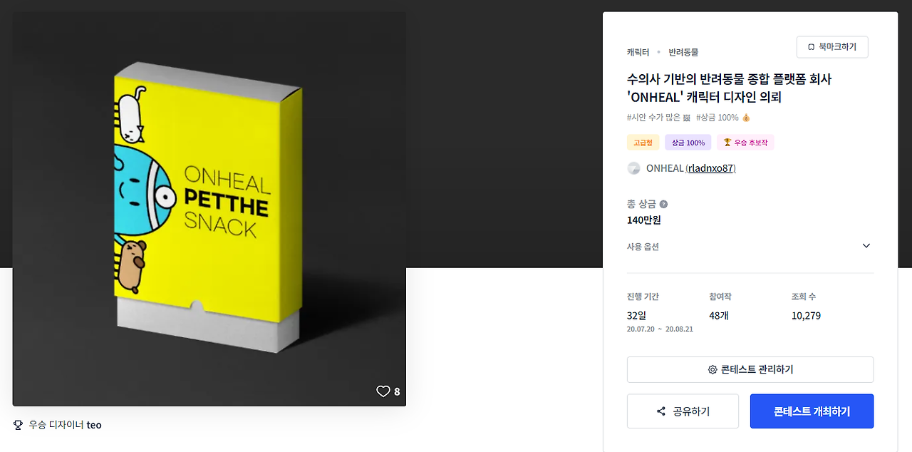This screenshot has height=452, width=912.
Task: Click the share icon in 공유하기 button
Action: point(661,411)
